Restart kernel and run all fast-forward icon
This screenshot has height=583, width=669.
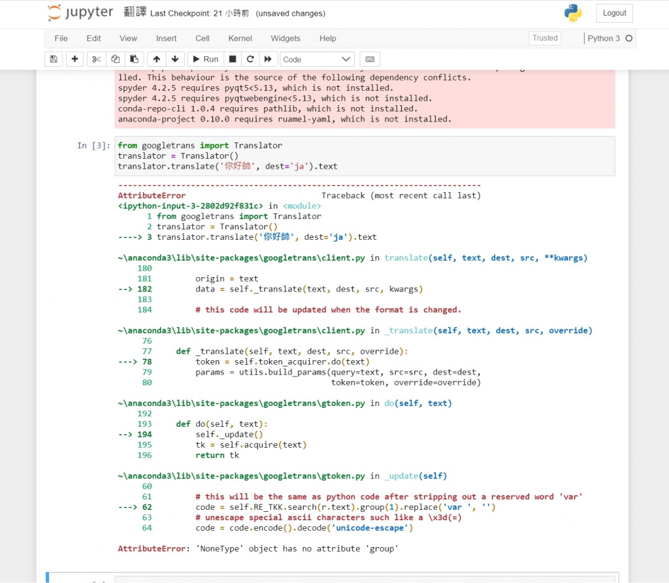(x=268, y=59)
